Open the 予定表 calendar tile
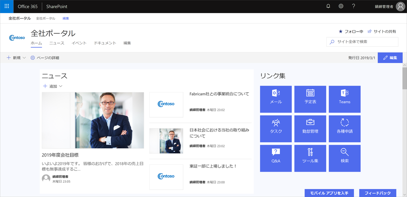Image resolution: width=407 pixels, height=197 pixels. pyautogui.click(x=310, y=99)
